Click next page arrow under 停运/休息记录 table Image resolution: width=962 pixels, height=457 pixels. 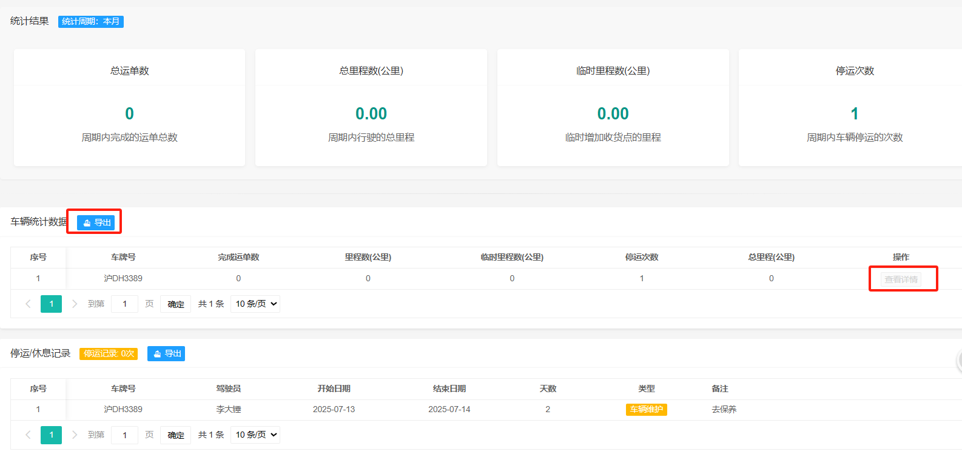(x=75, y=435)
